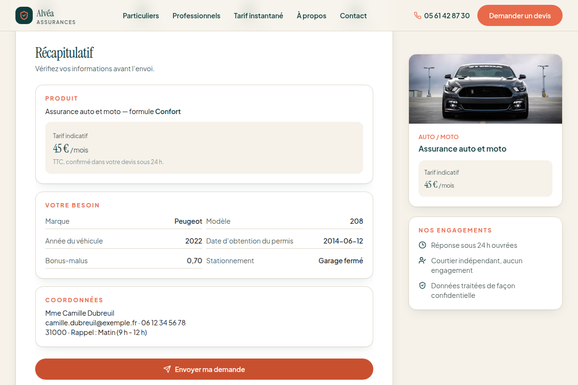Image resolution: width=578 pixels, height=385 pixels.
Task: Click the name Mme Camille Dubreuil
Action: pyautogui.click(x=80, y=313)
